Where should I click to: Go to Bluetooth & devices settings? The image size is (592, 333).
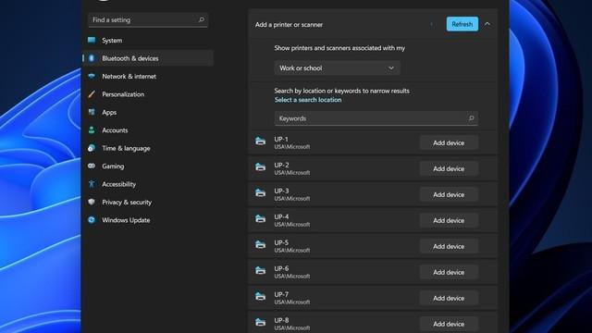(x=148, y=58)
